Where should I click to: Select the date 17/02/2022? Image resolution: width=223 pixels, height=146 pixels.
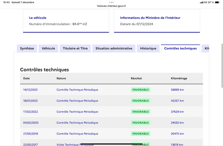click(x=31, y=112)
